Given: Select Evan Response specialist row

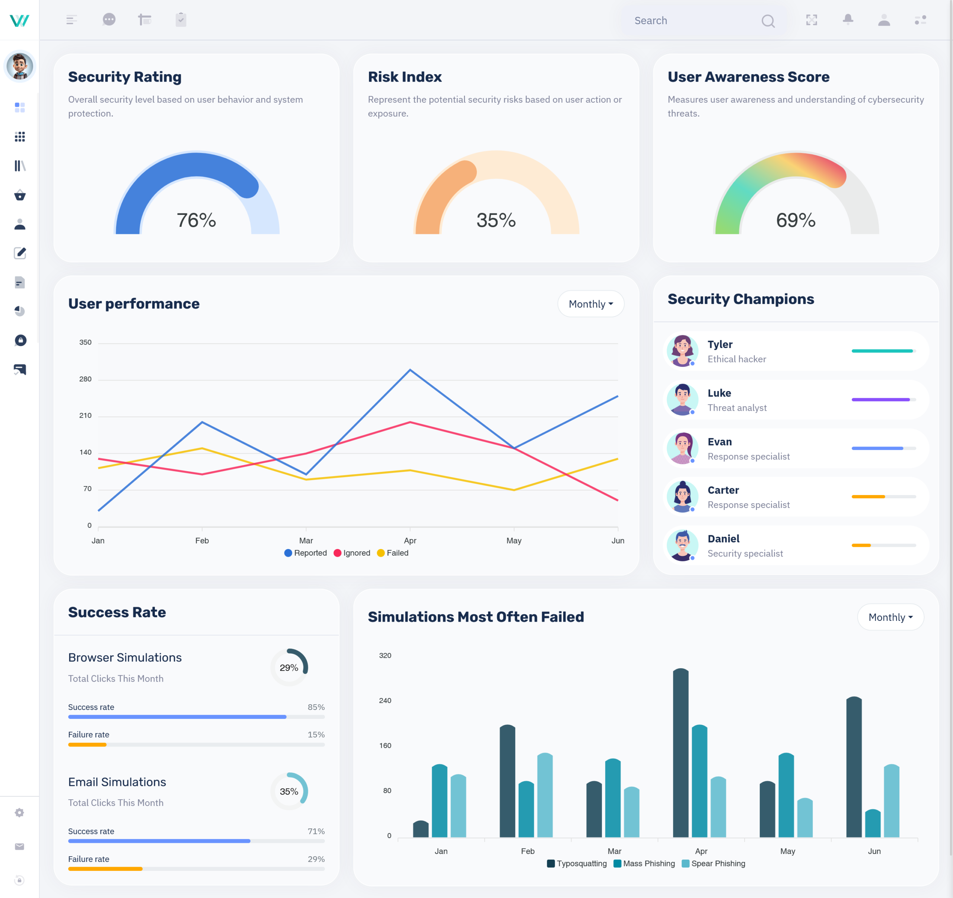Looking at the screenshot, I should (796, 448).
